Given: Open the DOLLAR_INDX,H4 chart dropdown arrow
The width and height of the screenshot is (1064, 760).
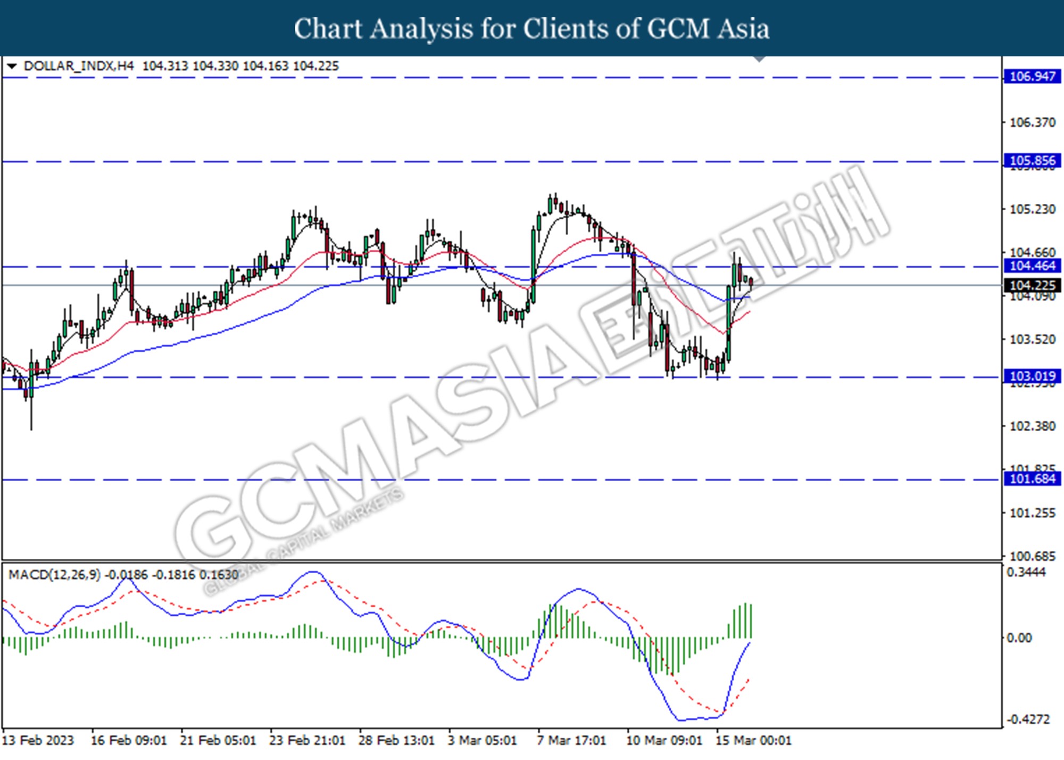Looking at the screenshot, I should (x=12, y=67).
